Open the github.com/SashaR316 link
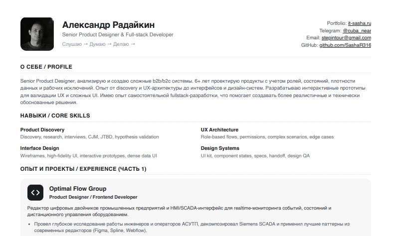 click(345, 45)
